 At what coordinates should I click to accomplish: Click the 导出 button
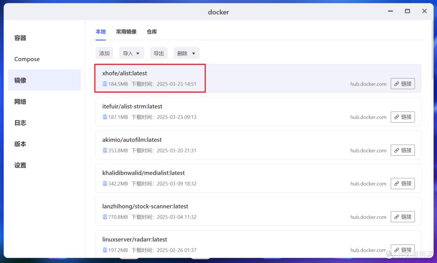[159, 53]
